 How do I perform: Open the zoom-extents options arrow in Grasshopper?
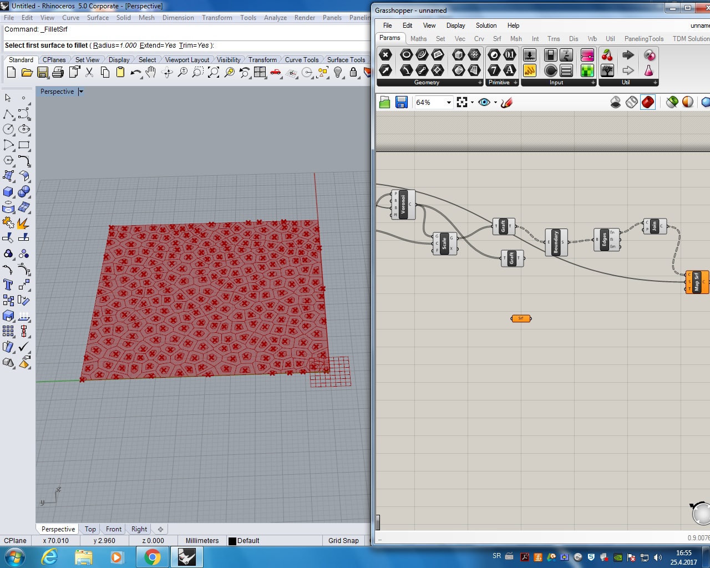[x=473, y=103]
